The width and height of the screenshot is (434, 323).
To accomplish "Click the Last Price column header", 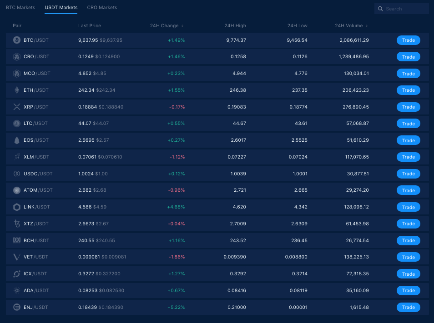I will pyautogui.click(x=90, y=26).
